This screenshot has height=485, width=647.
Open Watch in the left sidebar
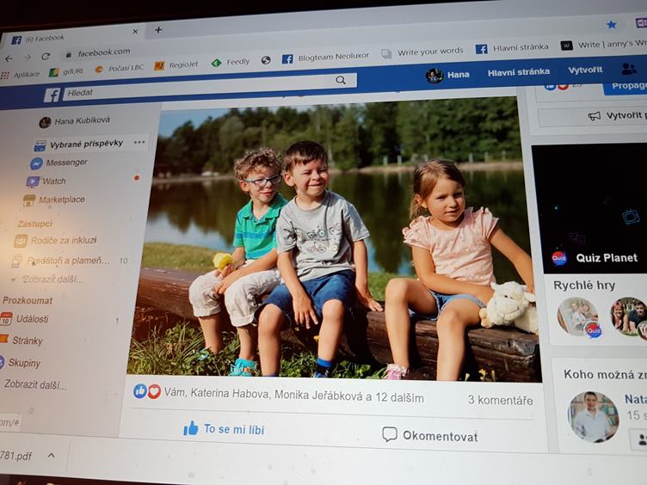(46, 181)
